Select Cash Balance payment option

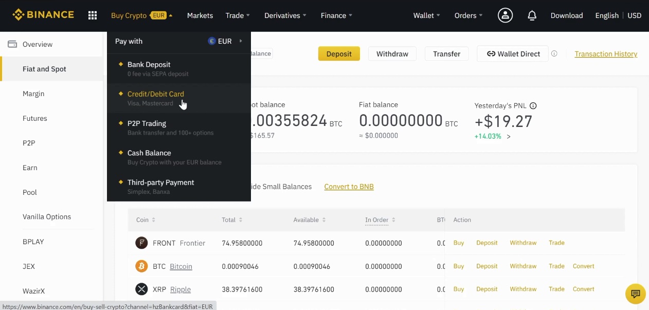[179, 157]
